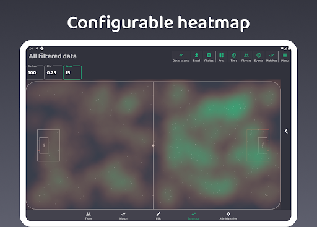Switch to the Edit tab
The height and width of the screenshot is (227, 317).
click(158, 216)
